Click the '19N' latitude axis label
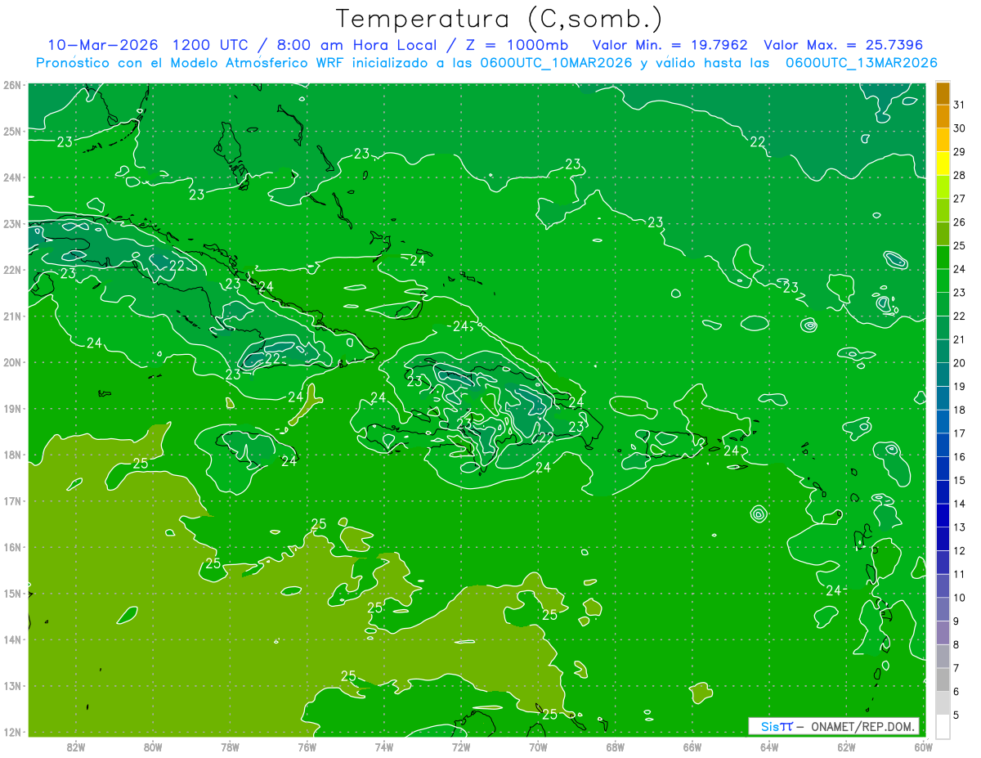The width and height of the screenshot is (981, 758). [x=11, y=409]
